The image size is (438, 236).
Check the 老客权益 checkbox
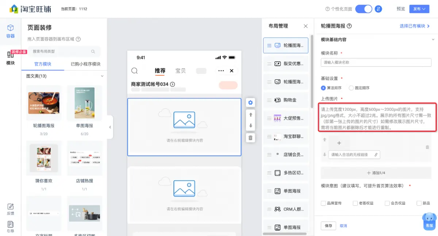[x=355, y=203]
